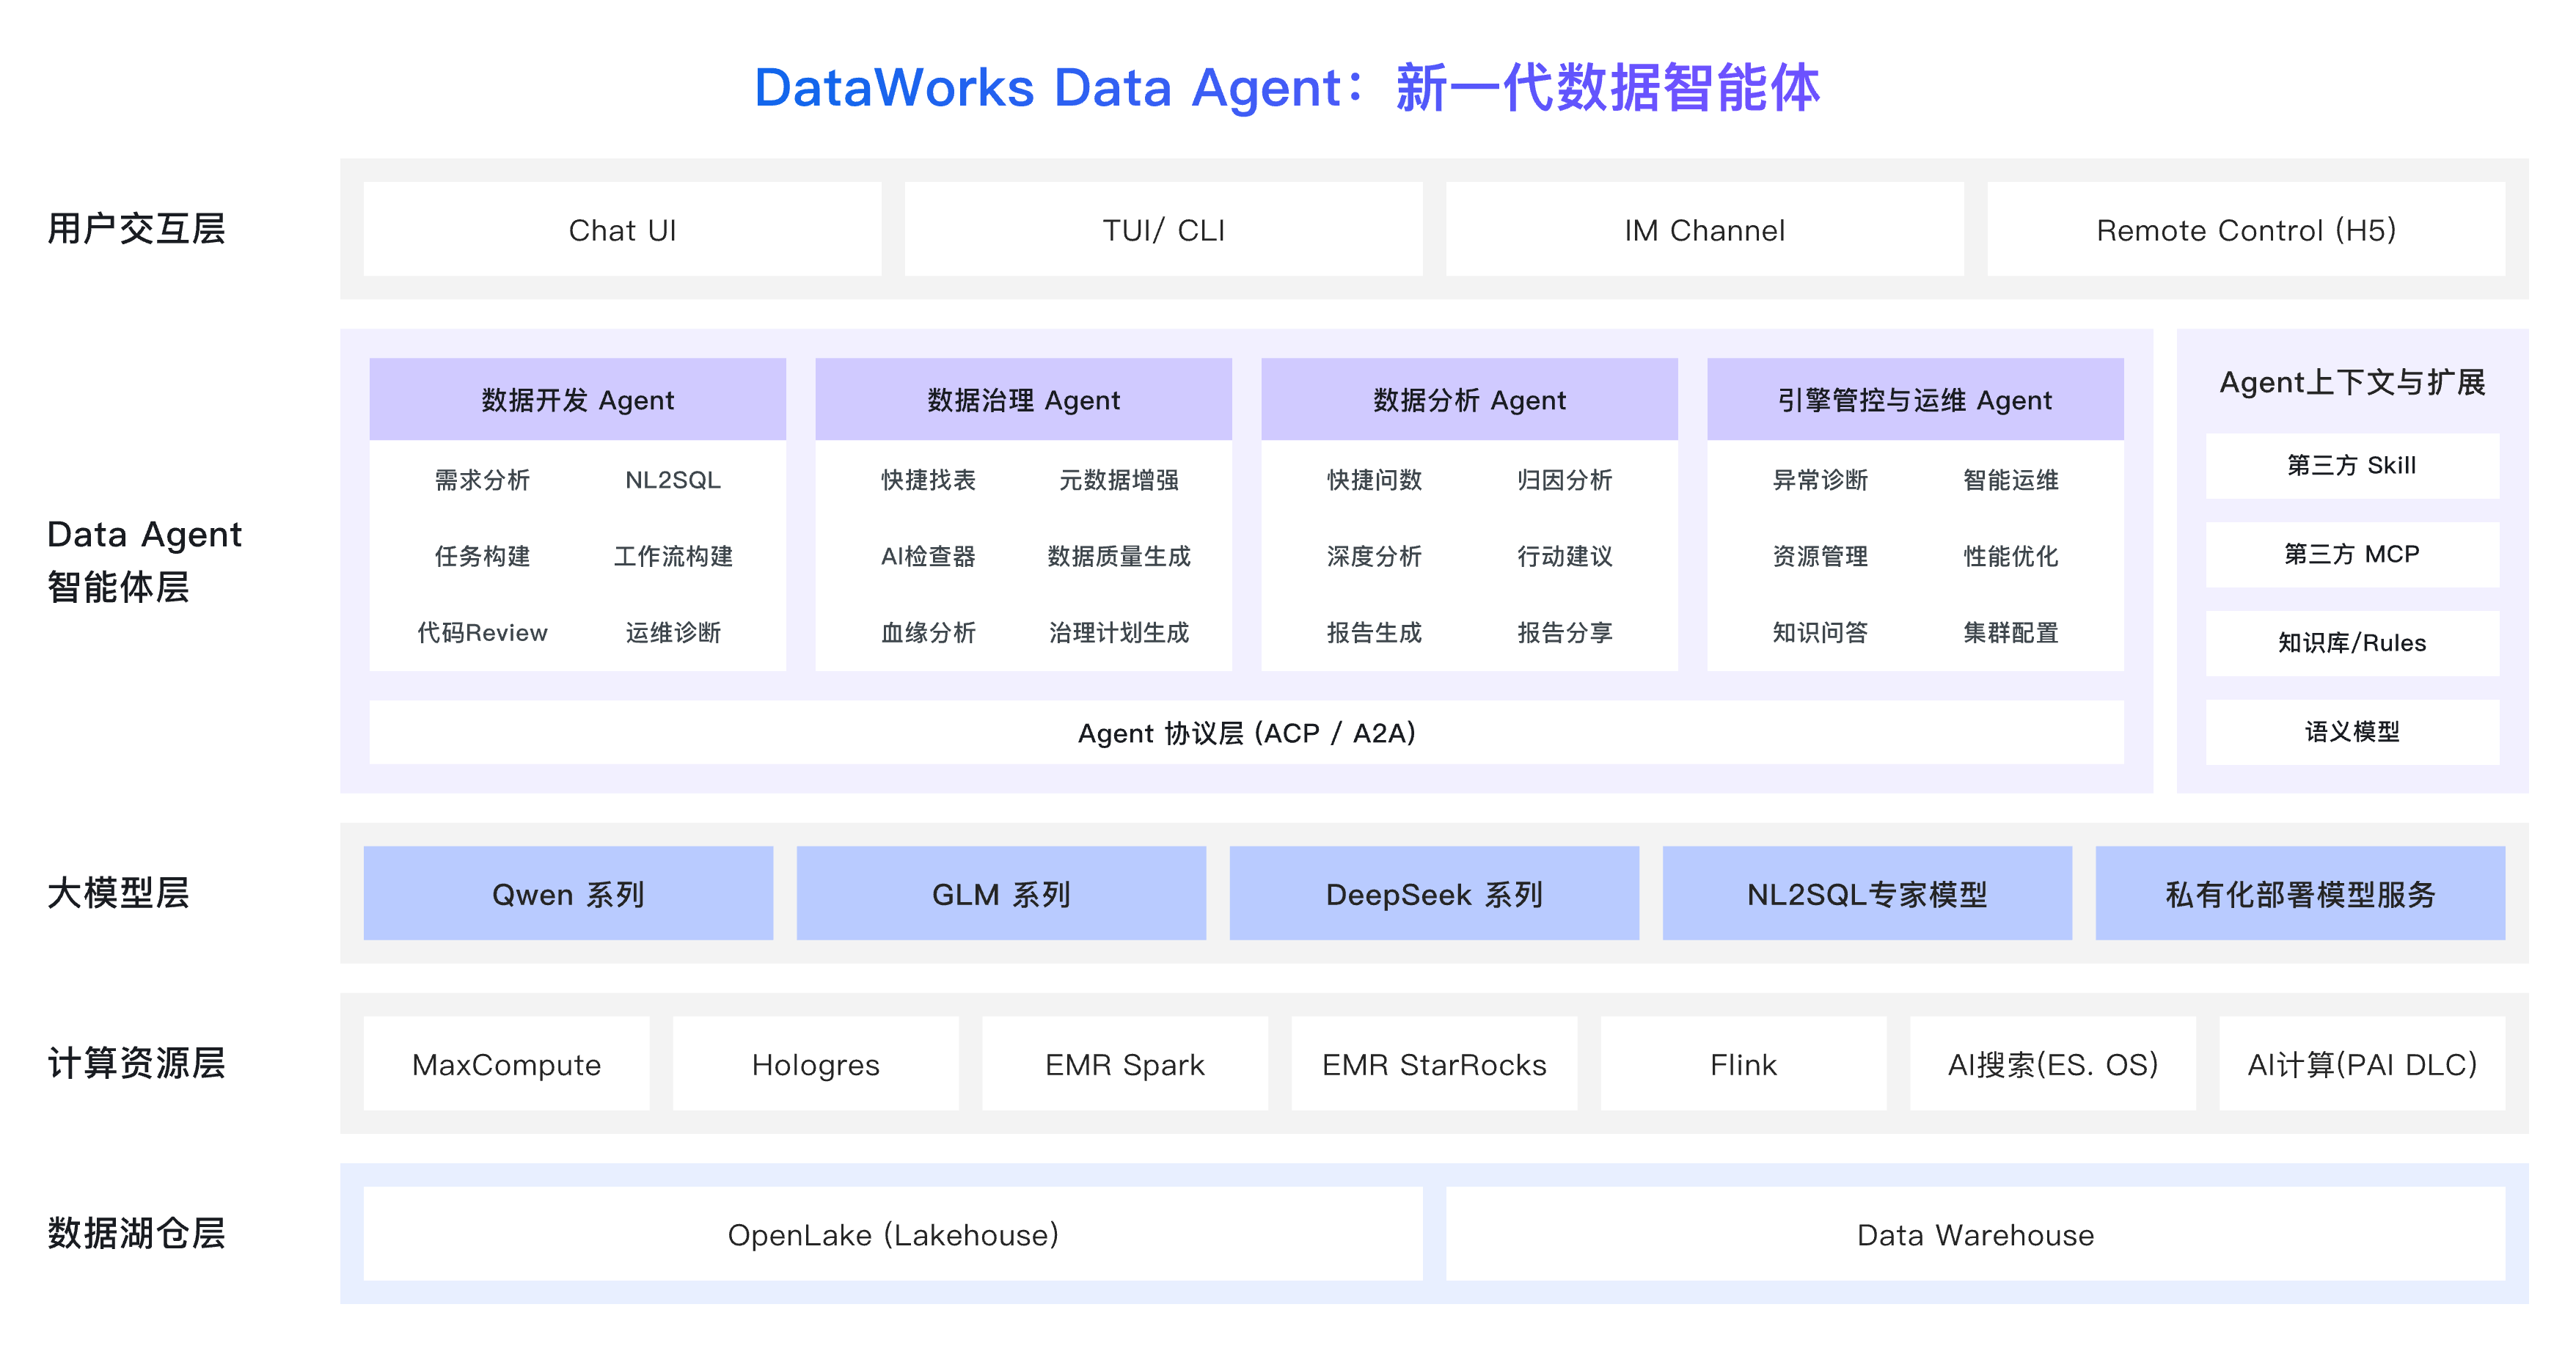Click the GLM 系列 block

(x=1001, y=893)
